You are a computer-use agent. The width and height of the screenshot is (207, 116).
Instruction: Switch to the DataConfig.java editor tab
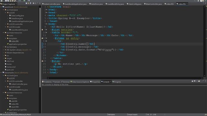pyautogui.click(x=134, y=4)
